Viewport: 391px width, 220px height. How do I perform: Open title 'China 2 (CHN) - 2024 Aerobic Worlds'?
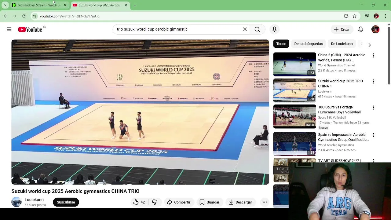[342, 57]
